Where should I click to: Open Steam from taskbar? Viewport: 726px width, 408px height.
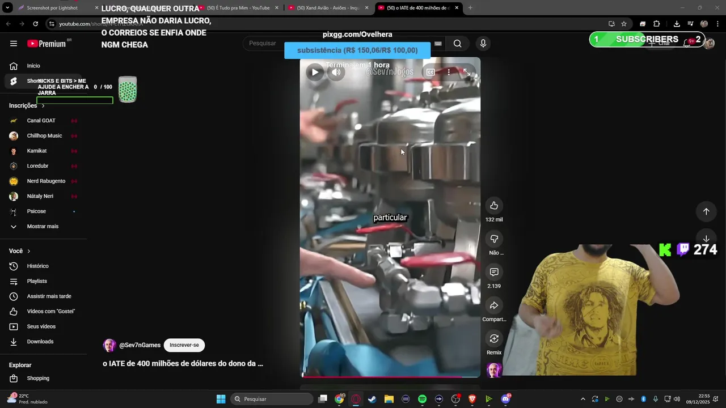(x=372, y=399)
